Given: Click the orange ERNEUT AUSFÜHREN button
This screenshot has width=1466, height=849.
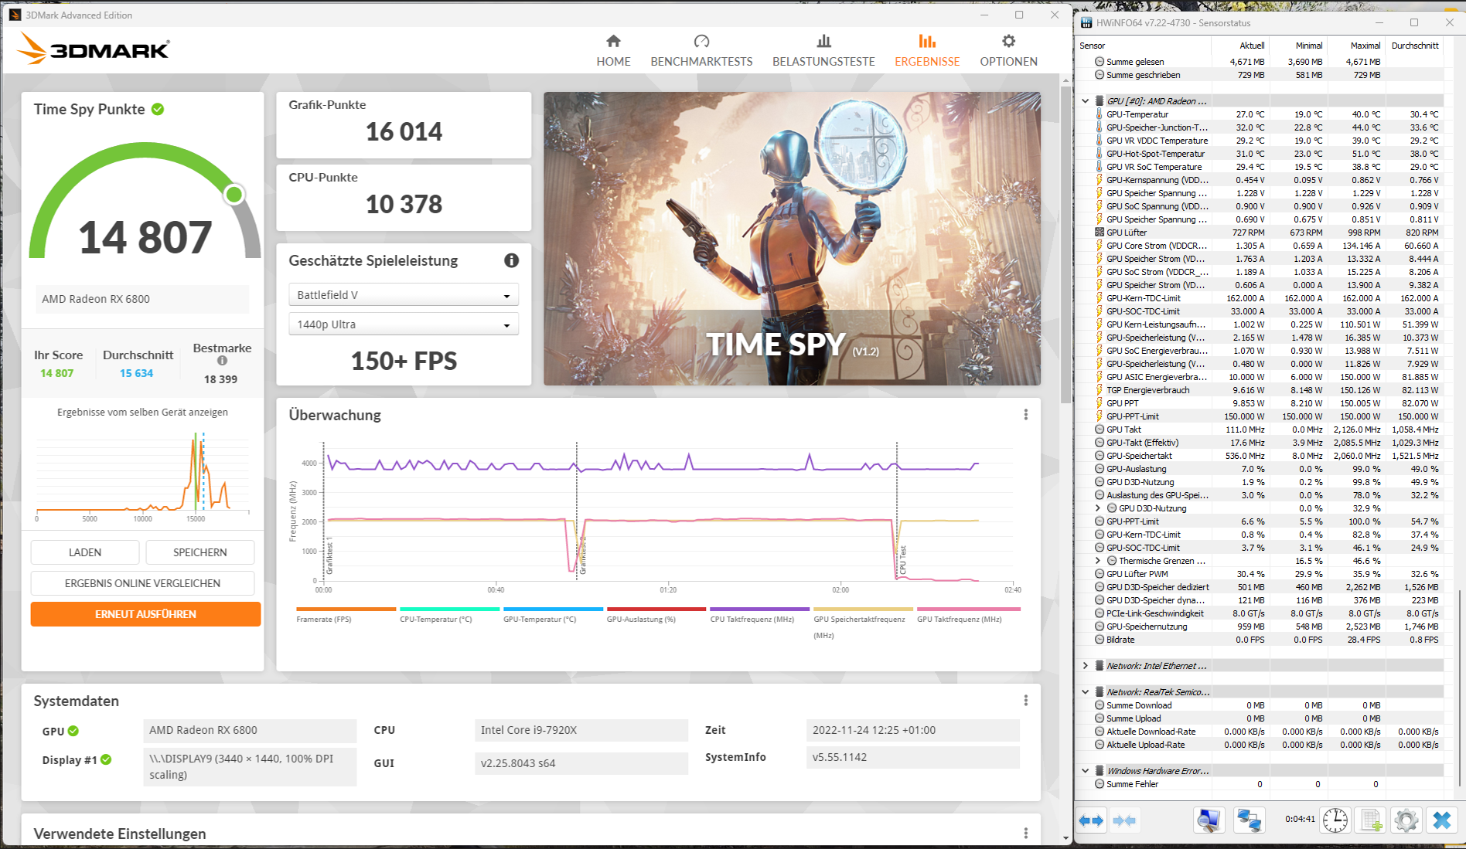Looking at the screenshot, I should [145, 614].
